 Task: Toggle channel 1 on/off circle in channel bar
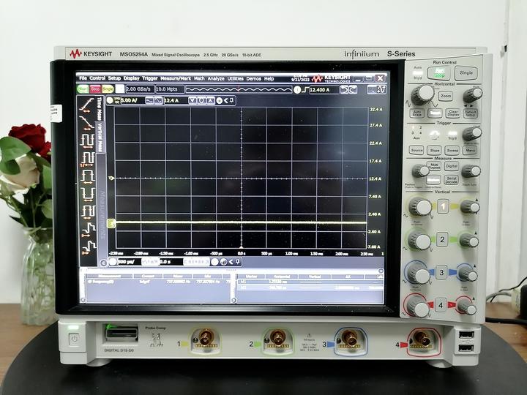[x=110, y=100]
